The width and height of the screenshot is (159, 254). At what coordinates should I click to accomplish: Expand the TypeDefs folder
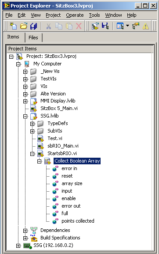[x=32, y=124]
